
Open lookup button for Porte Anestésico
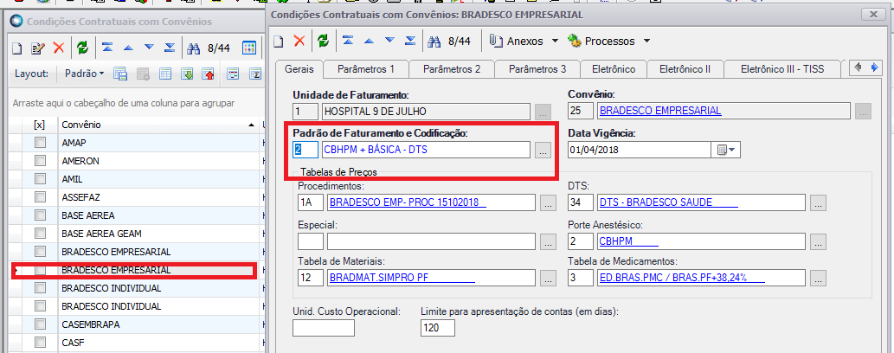[818, 241]
